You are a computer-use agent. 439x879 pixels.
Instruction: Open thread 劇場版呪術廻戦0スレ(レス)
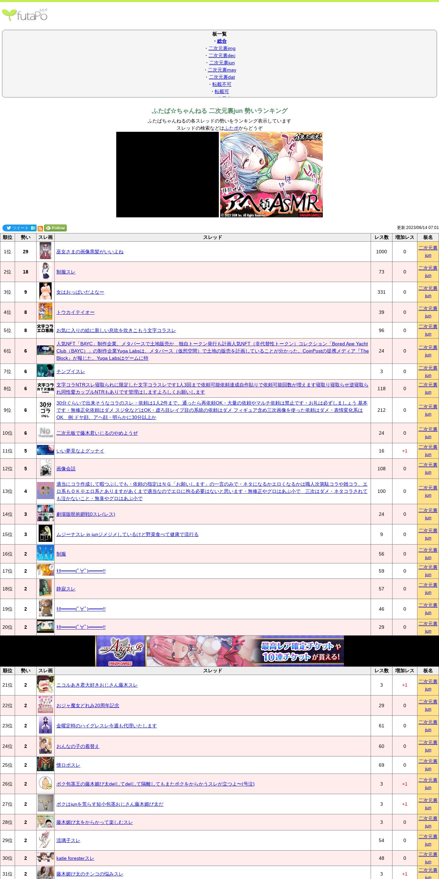point(86,514)
